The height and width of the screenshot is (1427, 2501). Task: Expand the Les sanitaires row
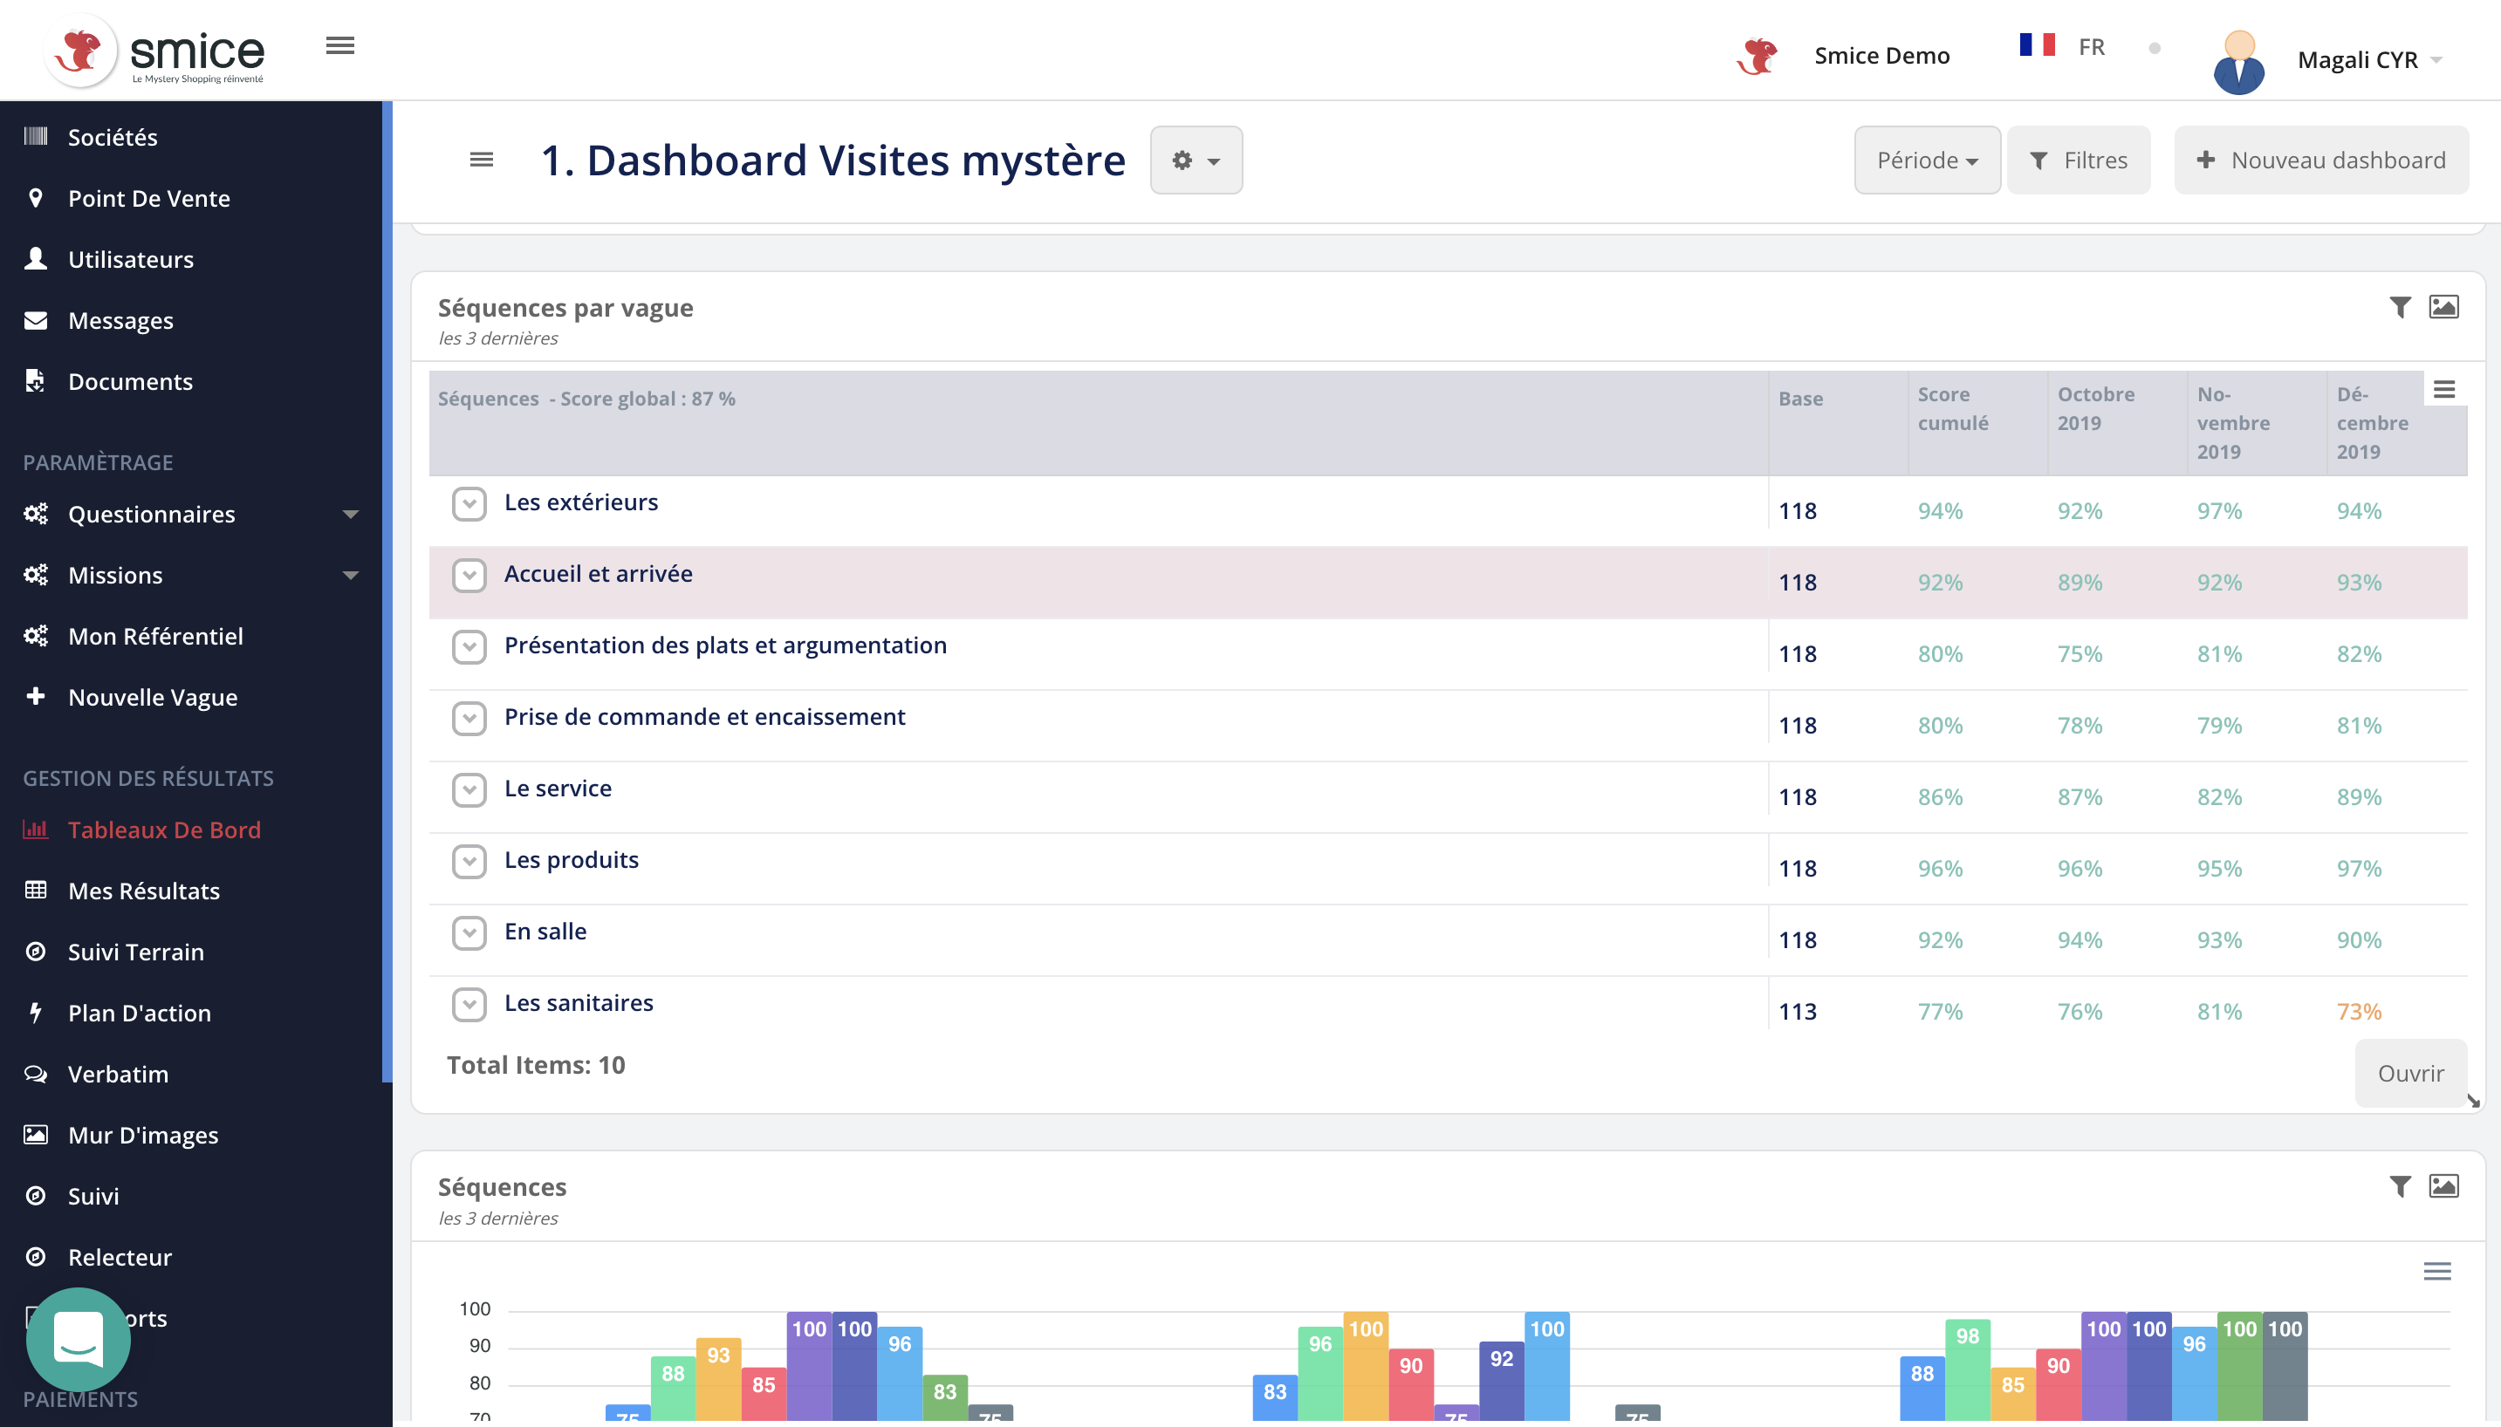[469, 1005]
